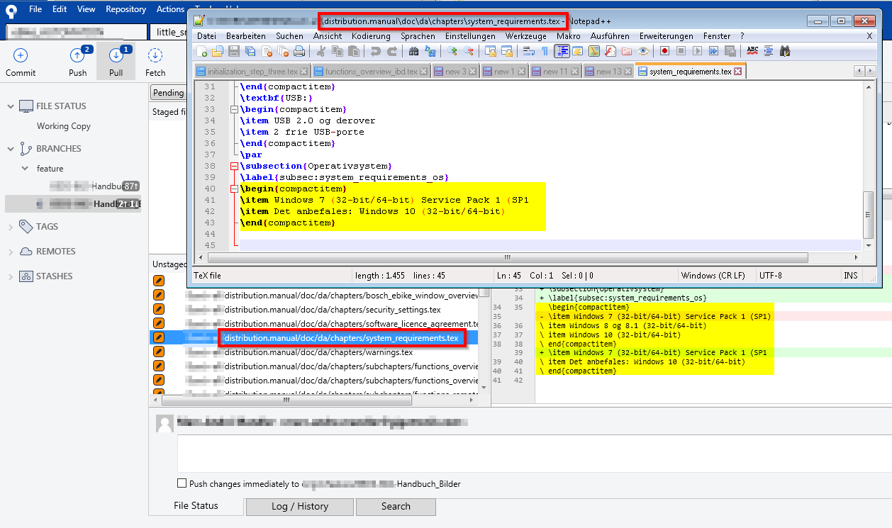Collapse the FILE STATUS section

(10, 106)
